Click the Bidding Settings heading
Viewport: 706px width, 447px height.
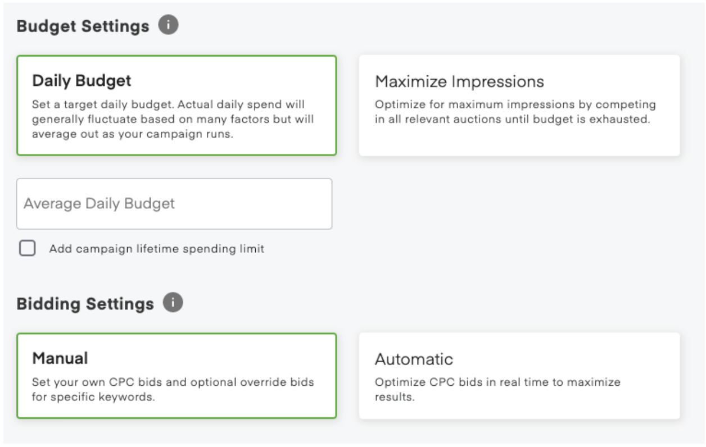pos(85,304)
